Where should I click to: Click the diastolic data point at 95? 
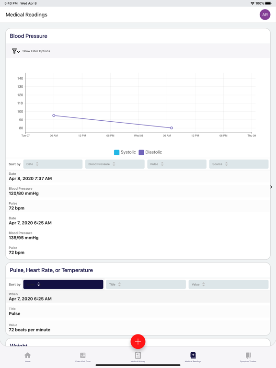pyautogui.click(x=54, y=115)
